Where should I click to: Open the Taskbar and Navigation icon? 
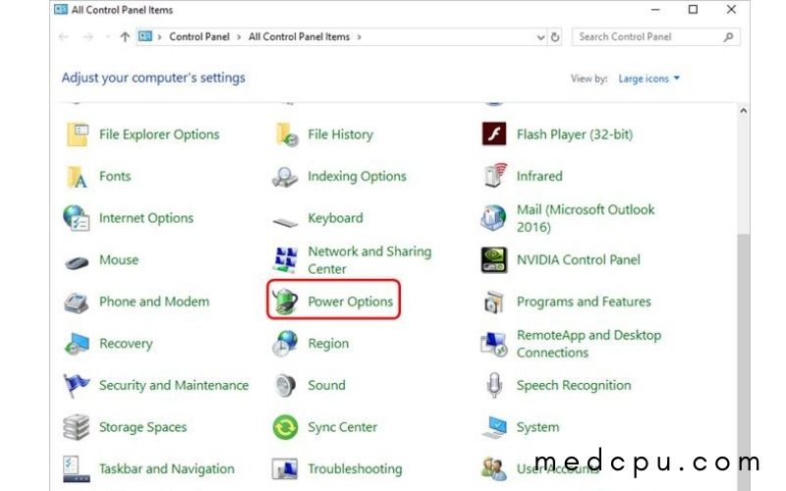click(x=77, y=469)
